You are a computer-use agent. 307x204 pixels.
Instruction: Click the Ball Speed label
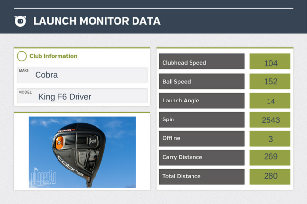(202, 82)
